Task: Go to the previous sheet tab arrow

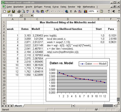Action: pyautogui.click(x=6, y=106)
